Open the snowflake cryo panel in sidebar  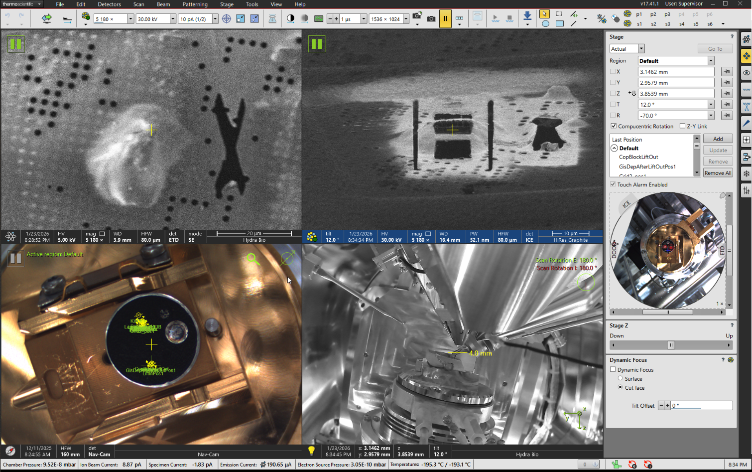(746, 174)
